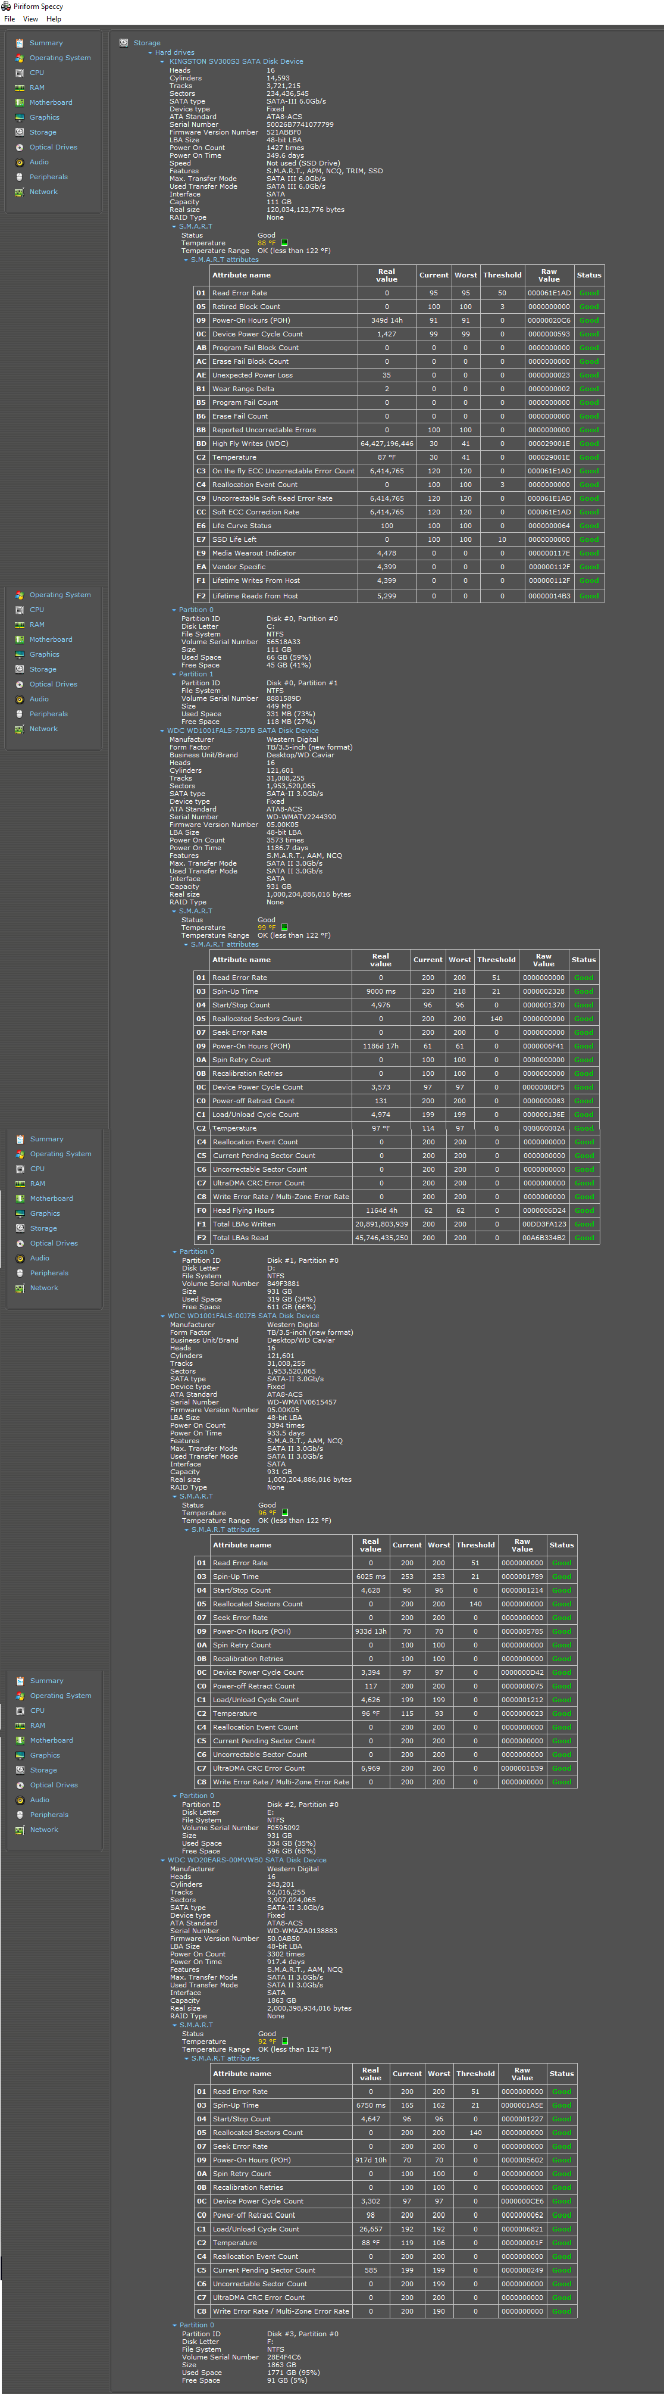Open the View menu

pyautogui.click(x=31, y=18)
